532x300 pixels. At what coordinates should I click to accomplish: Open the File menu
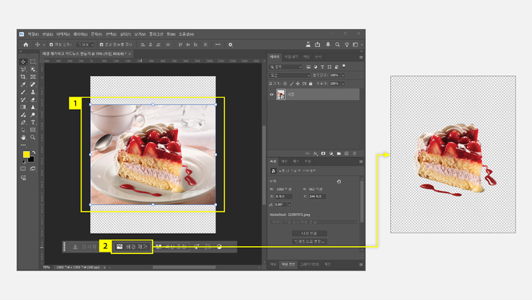[33, 34]
